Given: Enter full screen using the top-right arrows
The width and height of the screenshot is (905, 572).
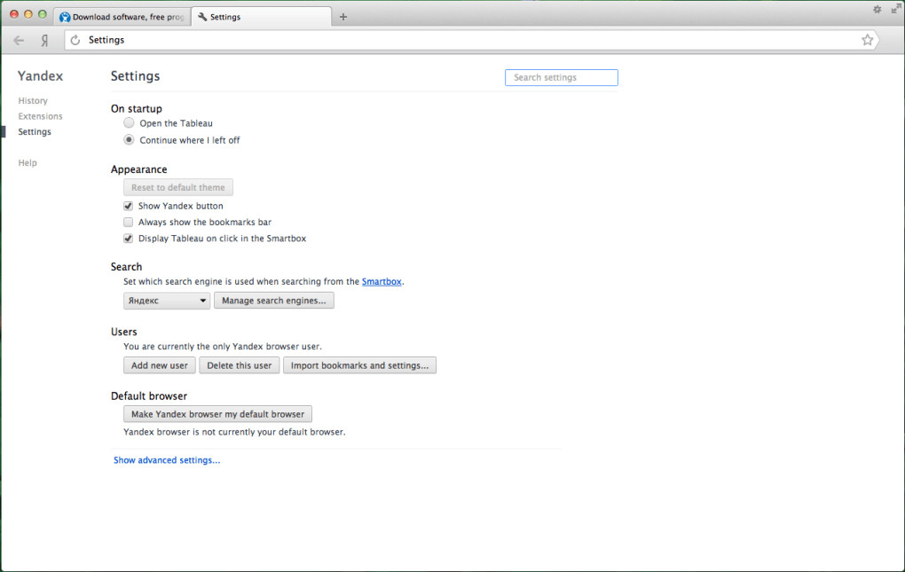Looking at the screenshot, I should (895, 8).
